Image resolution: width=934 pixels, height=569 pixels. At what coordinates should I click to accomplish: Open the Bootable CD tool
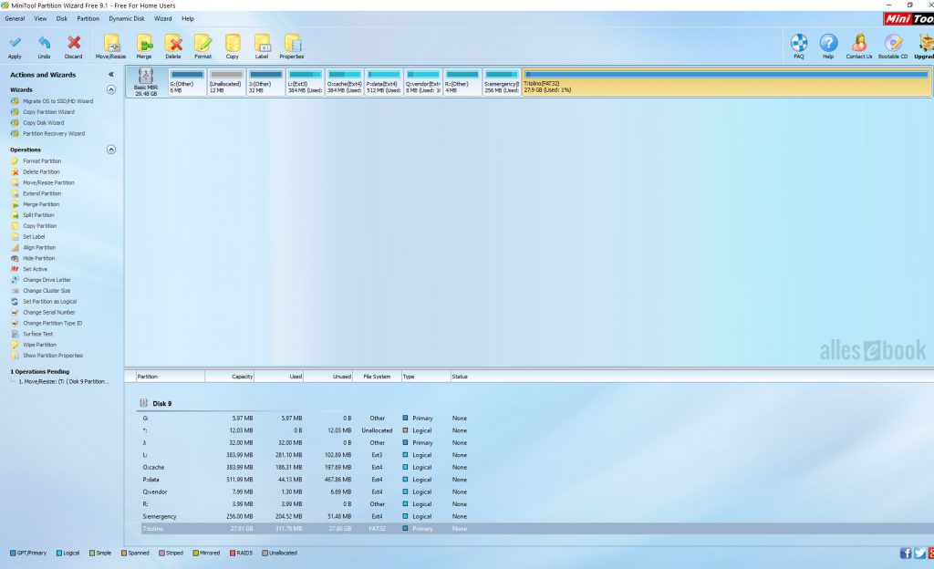tap(893, 47)
